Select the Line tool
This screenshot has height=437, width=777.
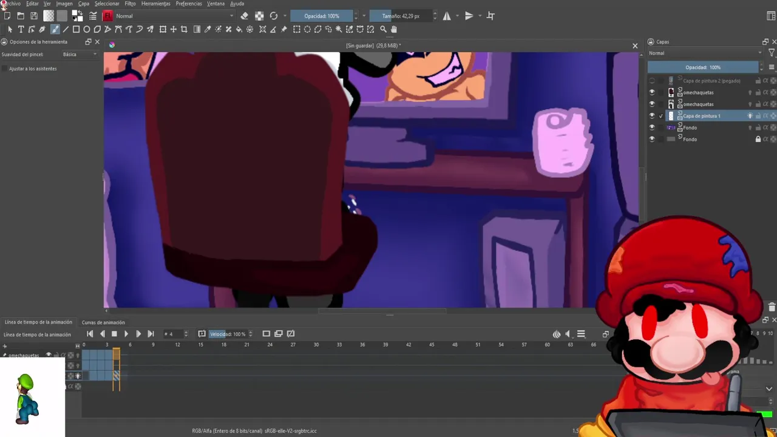(66, 29)
